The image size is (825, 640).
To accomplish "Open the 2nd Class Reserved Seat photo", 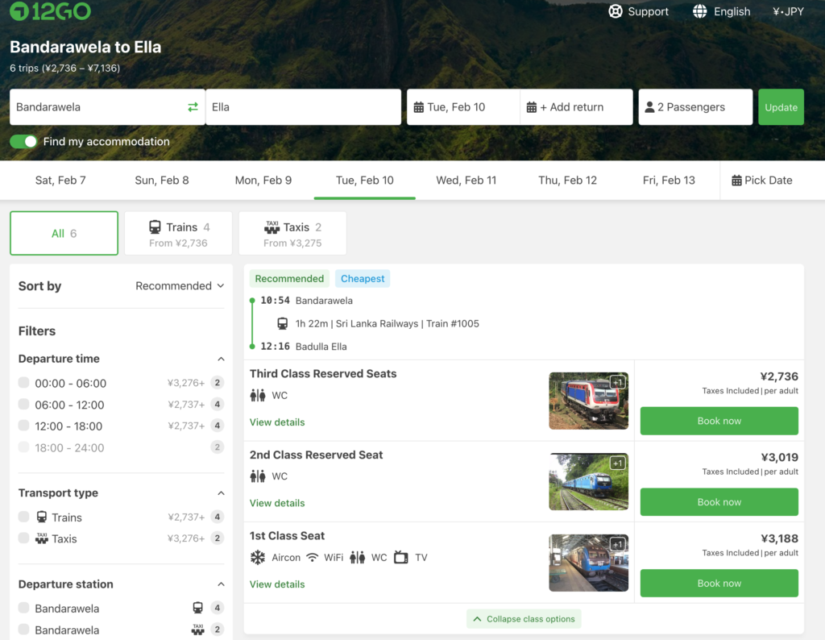I will [588, 481].
